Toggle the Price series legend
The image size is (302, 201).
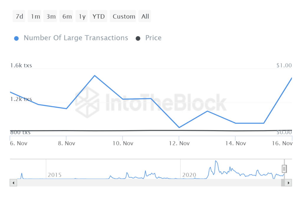click(153, 38)
